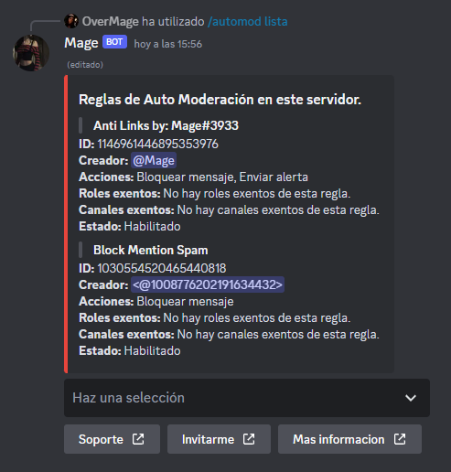The image size is (451, 472).
Task: Click the embed title about Auto Moderación
Action: [220, 100]
